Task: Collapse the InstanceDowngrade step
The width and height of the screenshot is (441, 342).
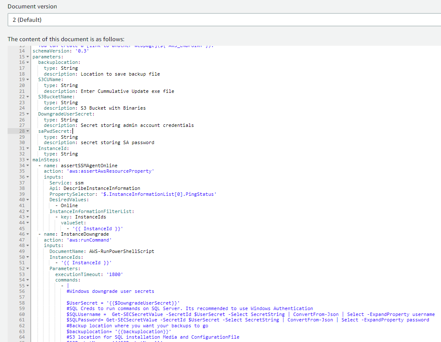Action: [x=28, y=234]
